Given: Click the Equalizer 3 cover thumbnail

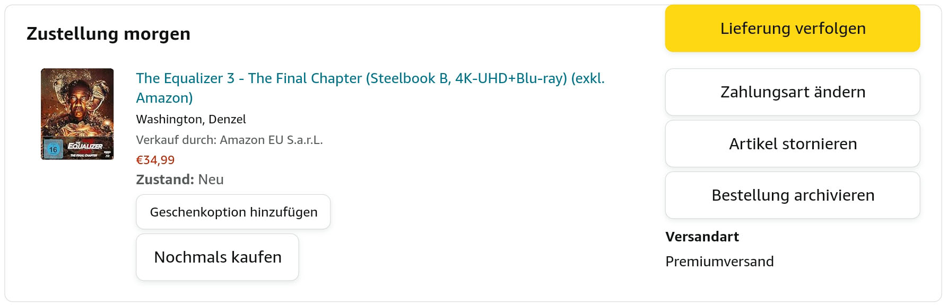Looking at the screenshot, I should coord(77,114).
